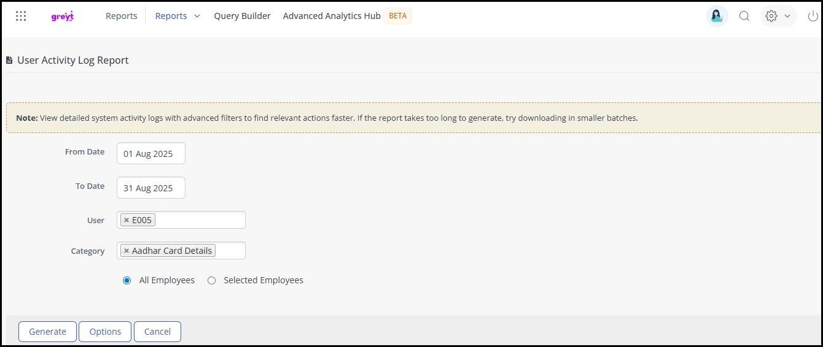Click the greyt logo
The height and width of the screenshot is (347, 823).
[x=63, y=17]
